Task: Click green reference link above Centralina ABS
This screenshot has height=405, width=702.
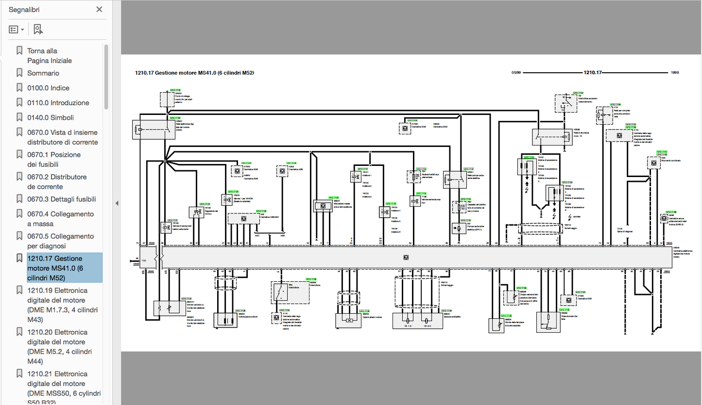Action: click(x=291, y=163)
